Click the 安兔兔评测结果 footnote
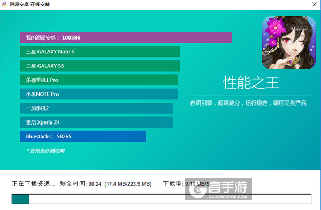 coord(46,151)
